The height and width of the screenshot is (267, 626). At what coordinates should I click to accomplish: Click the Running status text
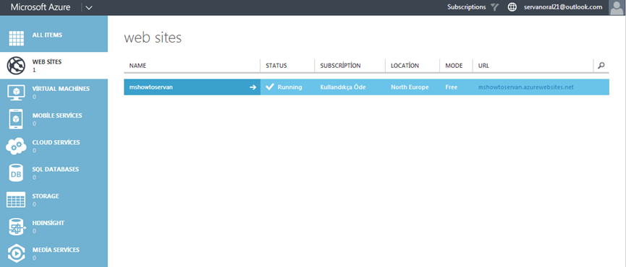tap(290, 87)
